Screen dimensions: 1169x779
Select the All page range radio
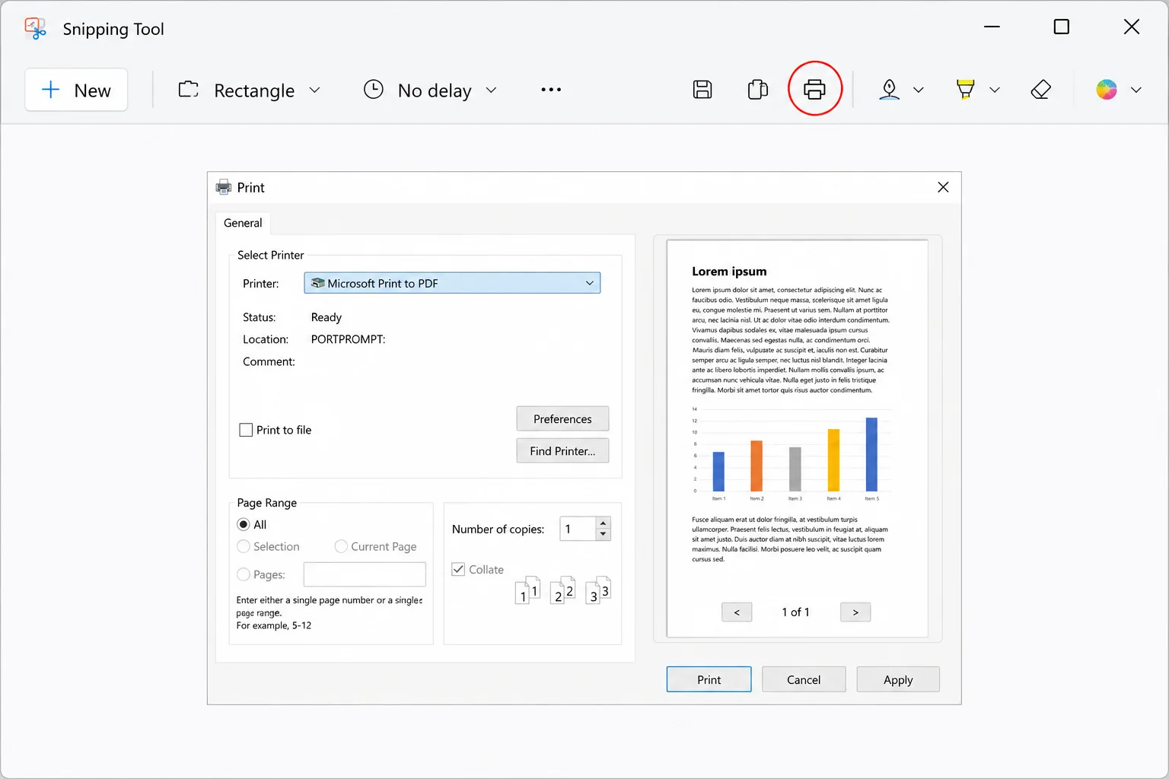(244, 524)
